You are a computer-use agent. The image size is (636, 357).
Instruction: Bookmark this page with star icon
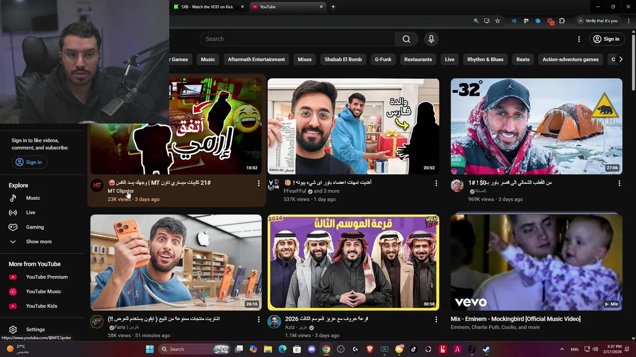point(497,21)
